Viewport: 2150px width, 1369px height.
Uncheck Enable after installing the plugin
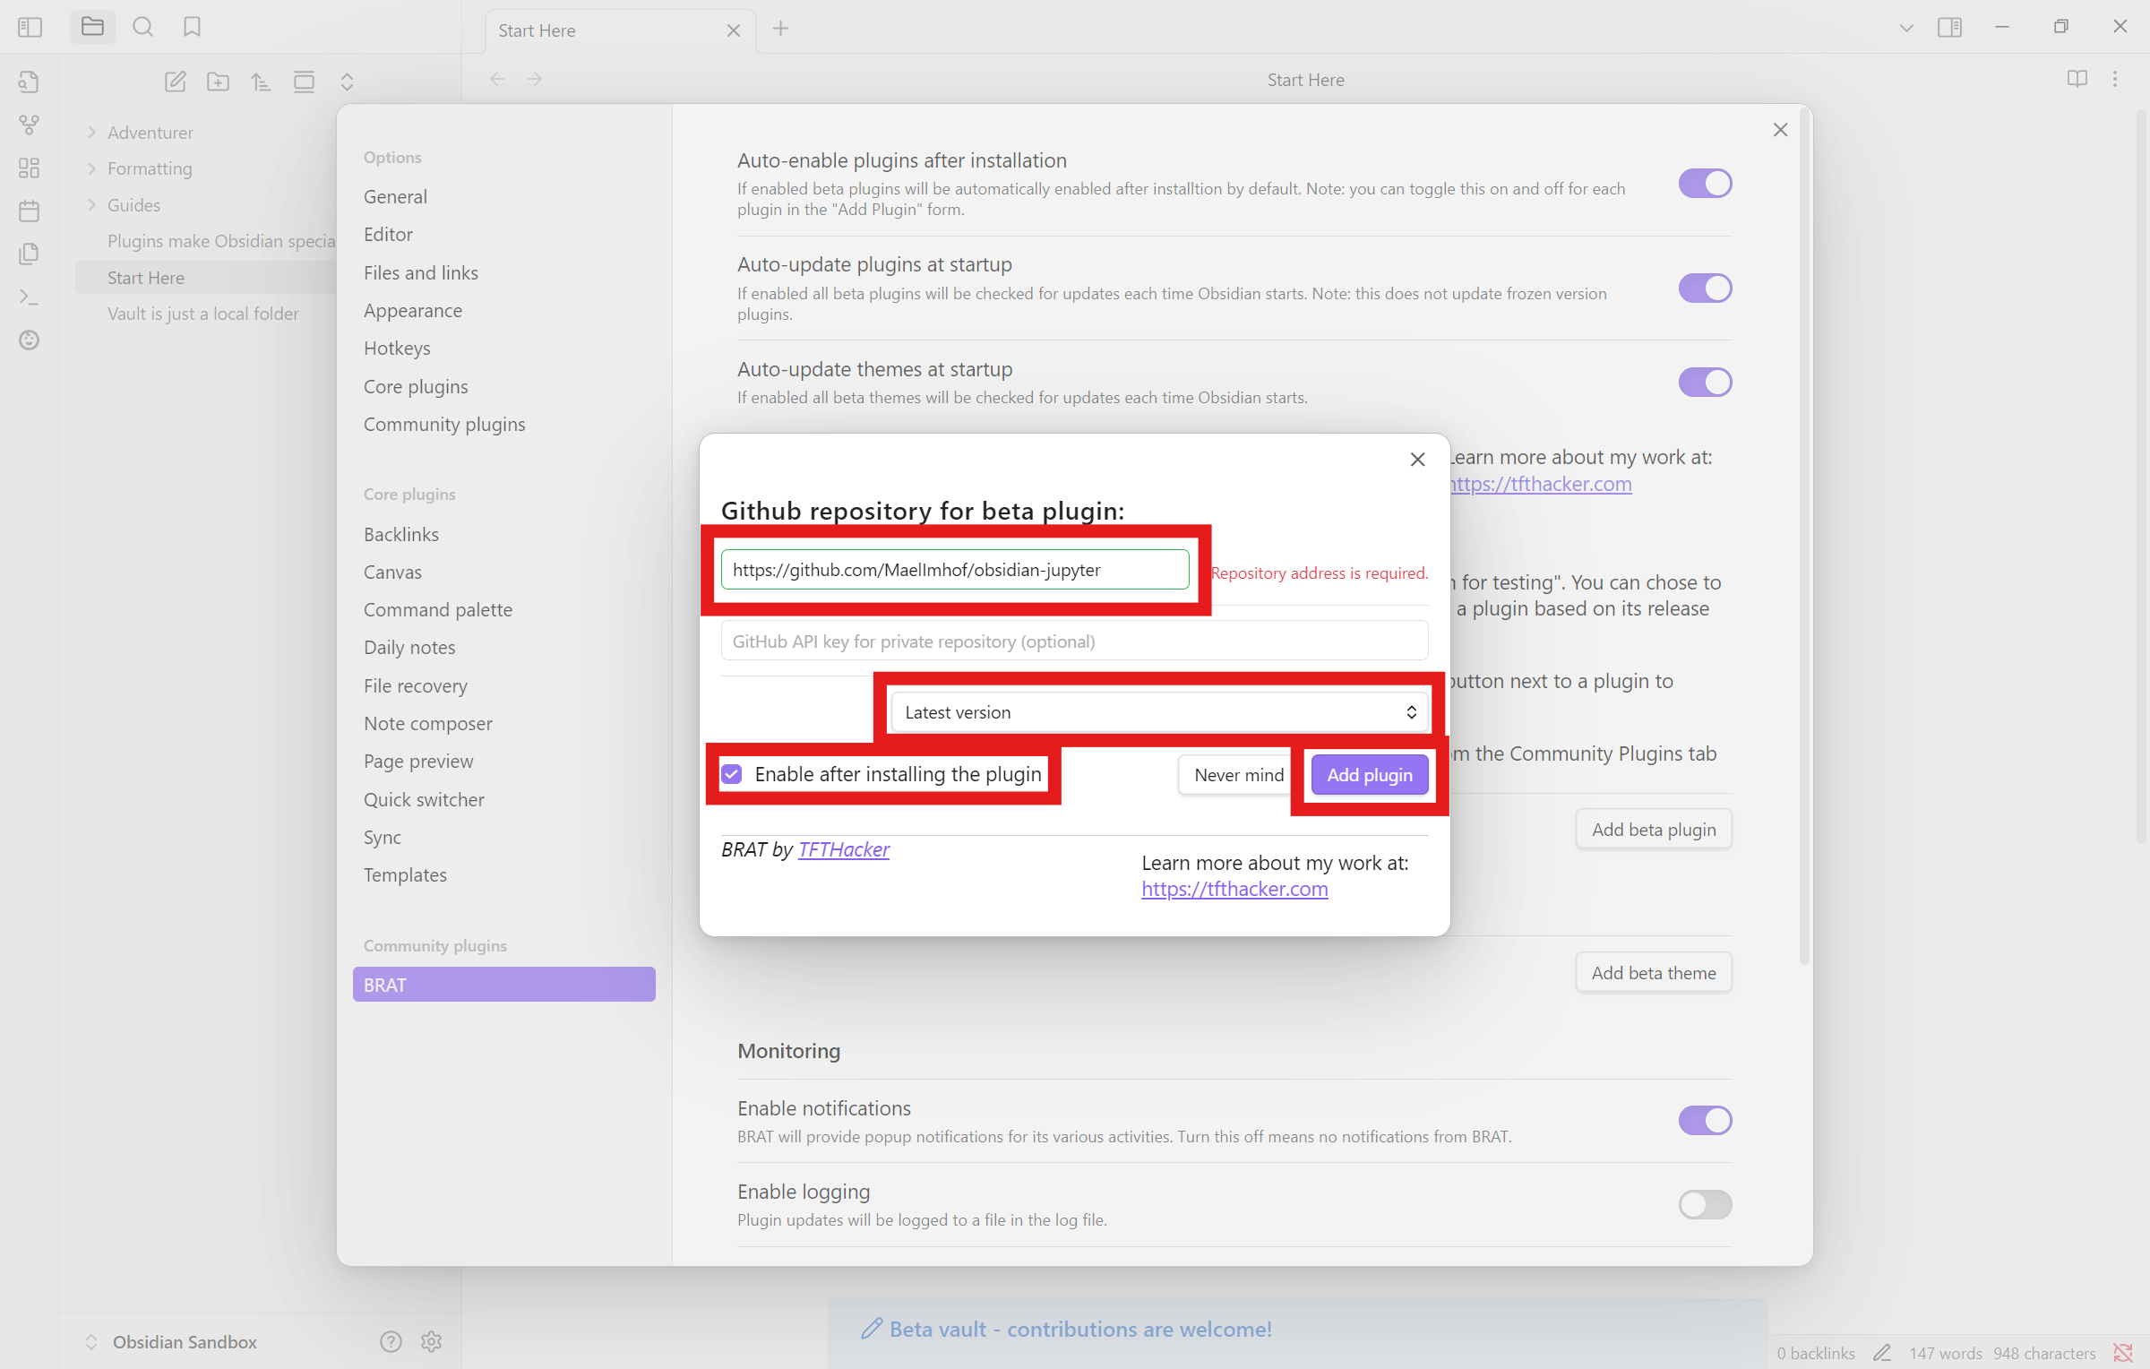pos(732,774)
